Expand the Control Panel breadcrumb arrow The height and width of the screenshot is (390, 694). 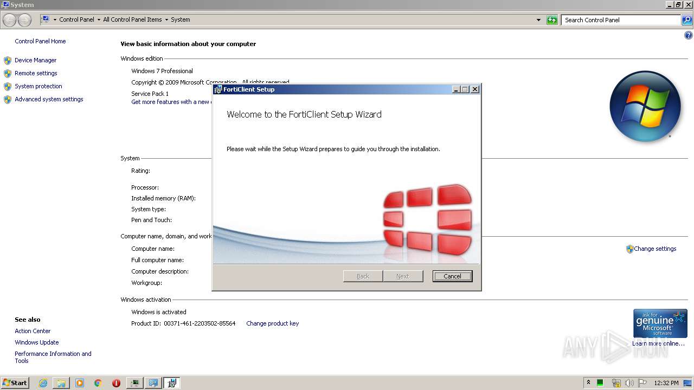point(99,19)
